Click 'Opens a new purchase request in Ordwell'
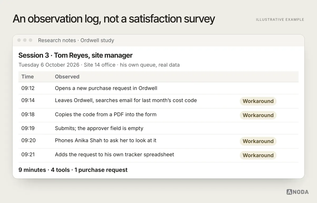This screenshot has width=317, height=203. pyautogui.click(x=106, y=88)
